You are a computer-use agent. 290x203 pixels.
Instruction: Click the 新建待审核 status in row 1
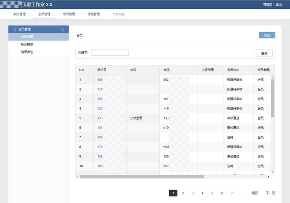click(235, 80)
